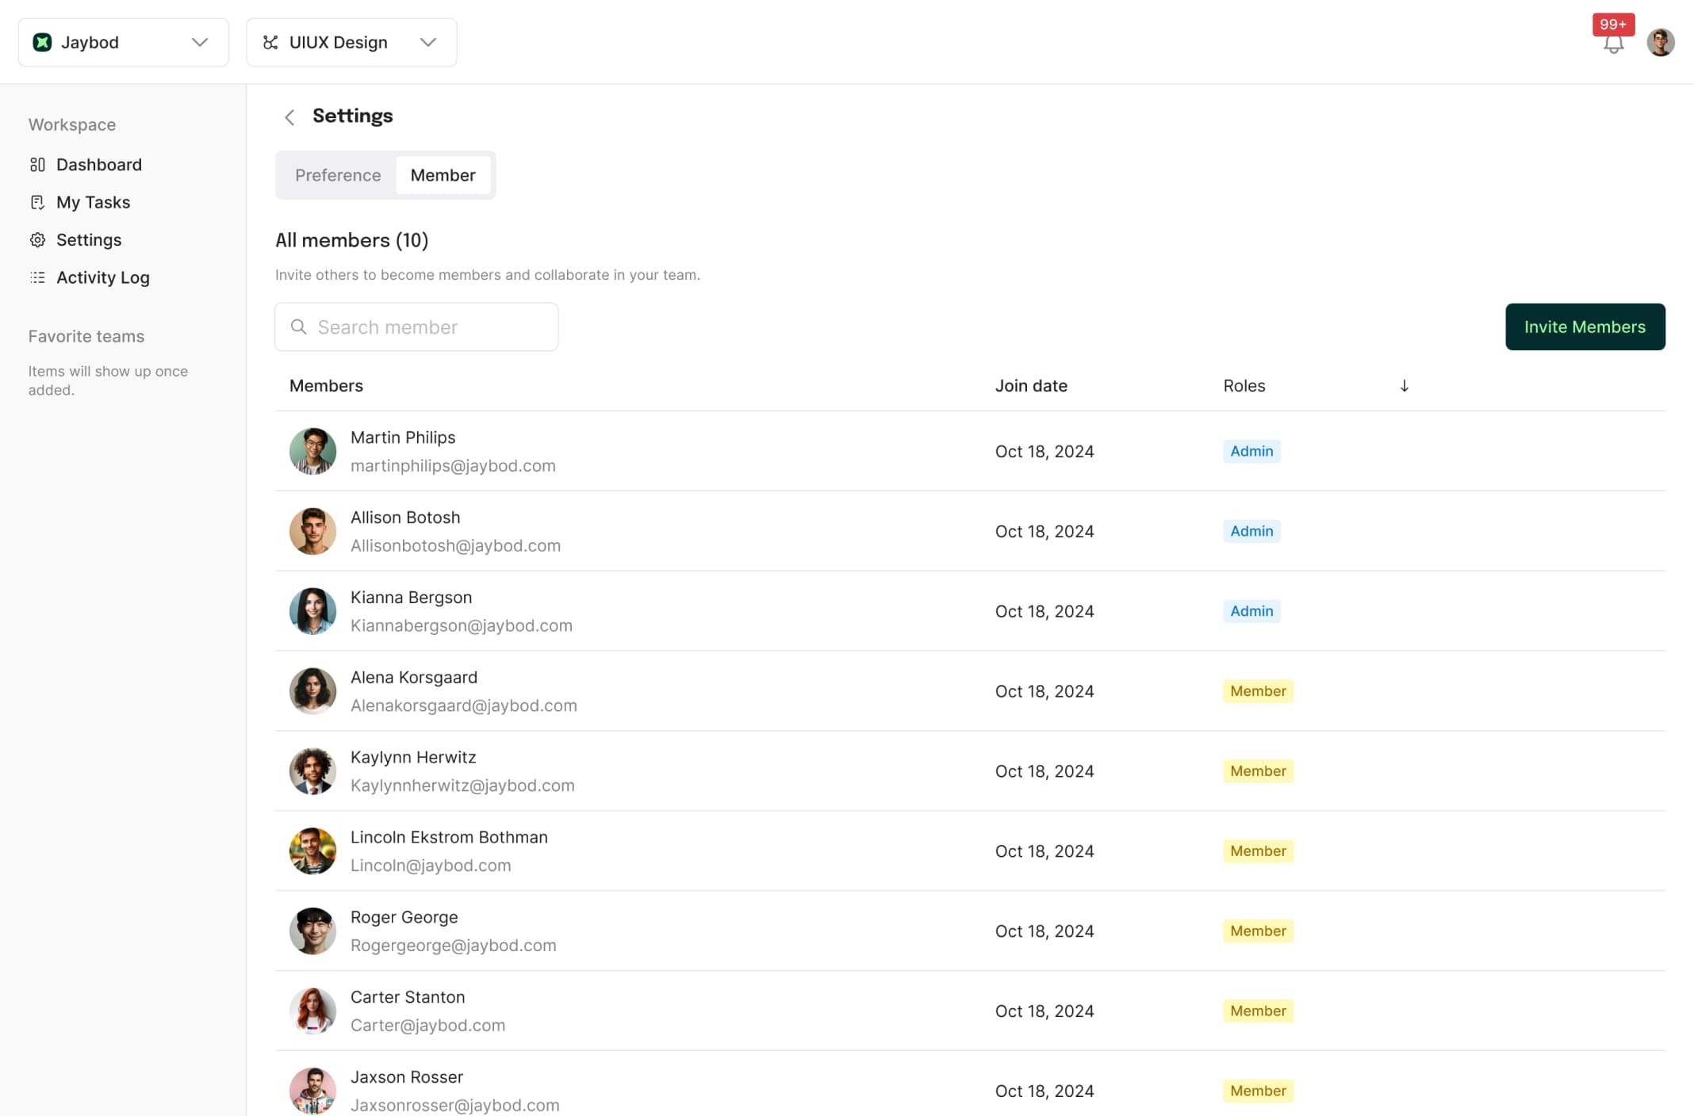Screen dimensions: 1694x1116
Task: Expand the Jaybod workspace dropdown
Action: (x=200, y=42)
